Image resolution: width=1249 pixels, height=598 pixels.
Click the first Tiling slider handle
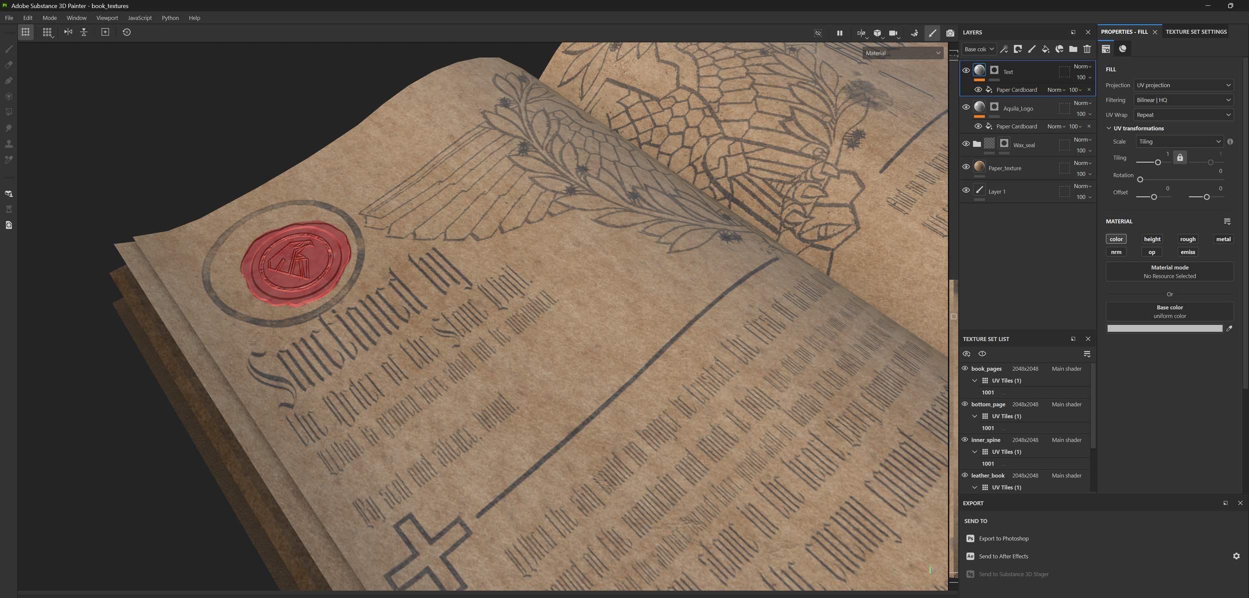point(1158,162)
